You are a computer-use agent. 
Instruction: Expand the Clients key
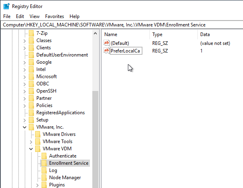click(x=25, y=48)
